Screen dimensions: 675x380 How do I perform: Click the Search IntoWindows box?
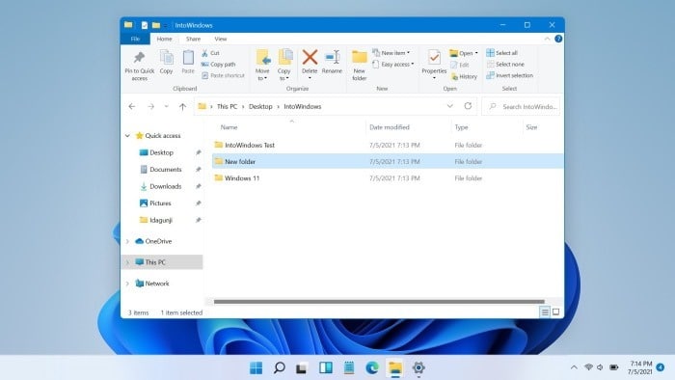[522, 106]
